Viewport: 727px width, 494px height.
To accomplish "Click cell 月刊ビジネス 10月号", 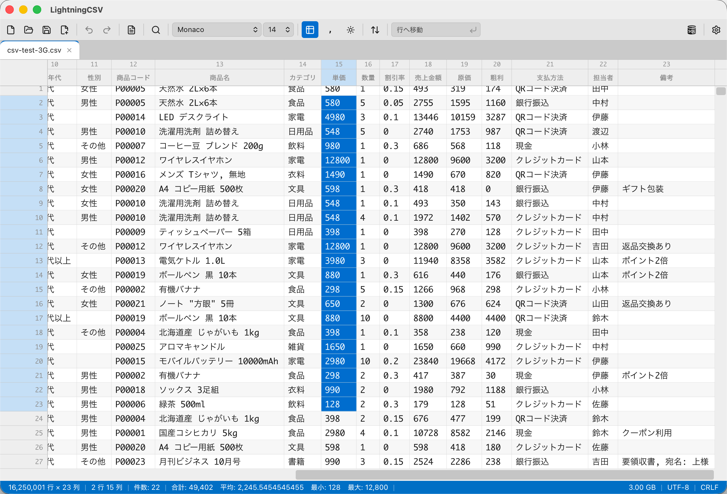I will (220, 462).
